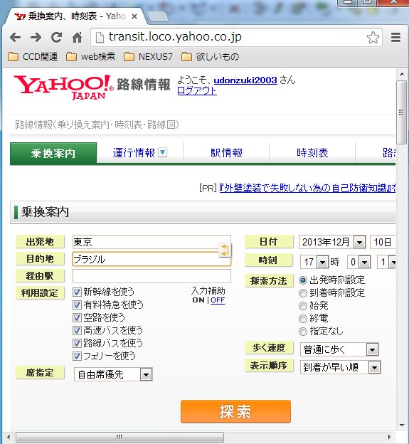This screenshot has height=444, width=409.
Task: Select 出発時刻設定 radio button
Action: point(303,280)
